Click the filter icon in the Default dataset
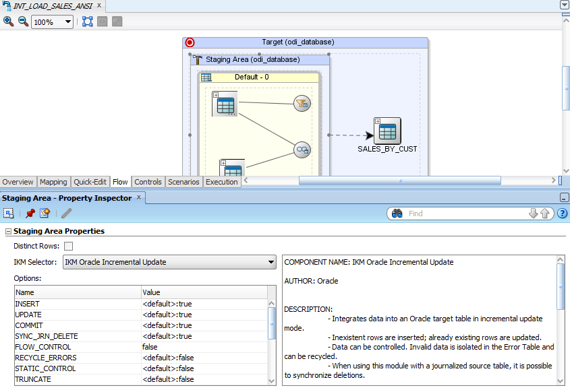This screenshot has height=392, width=570. (302, 103)
